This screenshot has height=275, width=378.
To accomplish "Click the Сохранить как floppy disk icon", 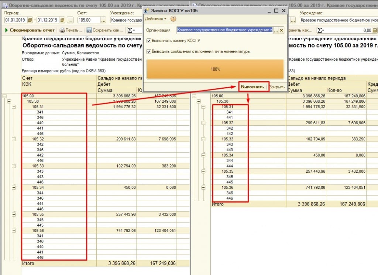I will point(89,30).
